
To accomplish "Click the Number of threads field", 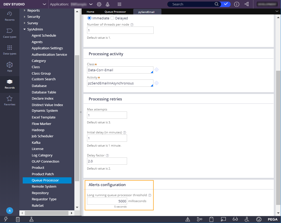I will (120, 30).
